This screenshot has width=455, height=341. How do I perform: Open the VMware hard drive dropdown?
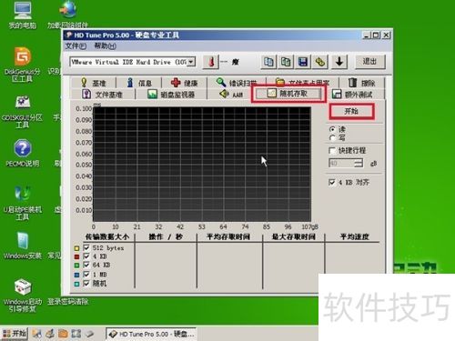click(x=191, y=62)
